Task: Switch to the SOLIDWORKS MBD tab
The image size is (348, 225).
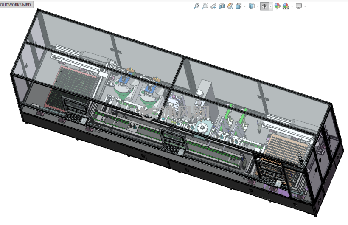Action: tap(16, 4)
